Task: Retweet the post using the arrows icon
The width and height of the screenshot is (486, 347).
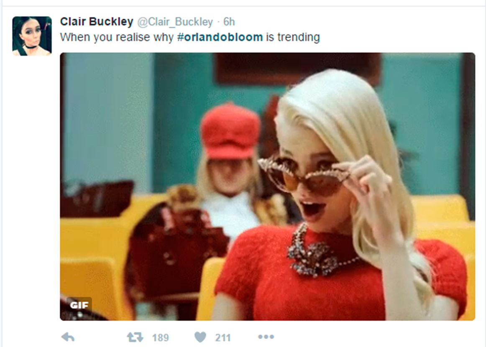Action: tap(135, 337)
